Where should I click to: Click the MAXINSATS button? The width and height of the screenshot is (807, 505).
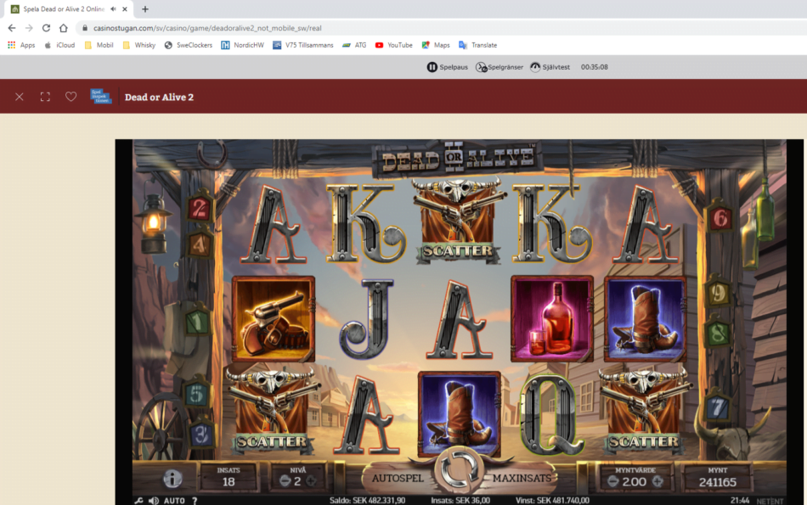[x=522, y=478]
